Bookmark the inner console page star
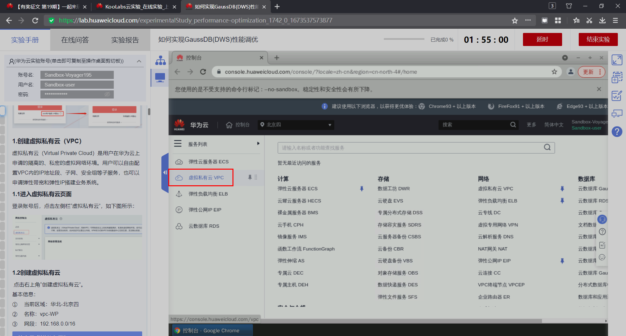The height and width of the screenshot is (336, 626). [x=554, y=72]
